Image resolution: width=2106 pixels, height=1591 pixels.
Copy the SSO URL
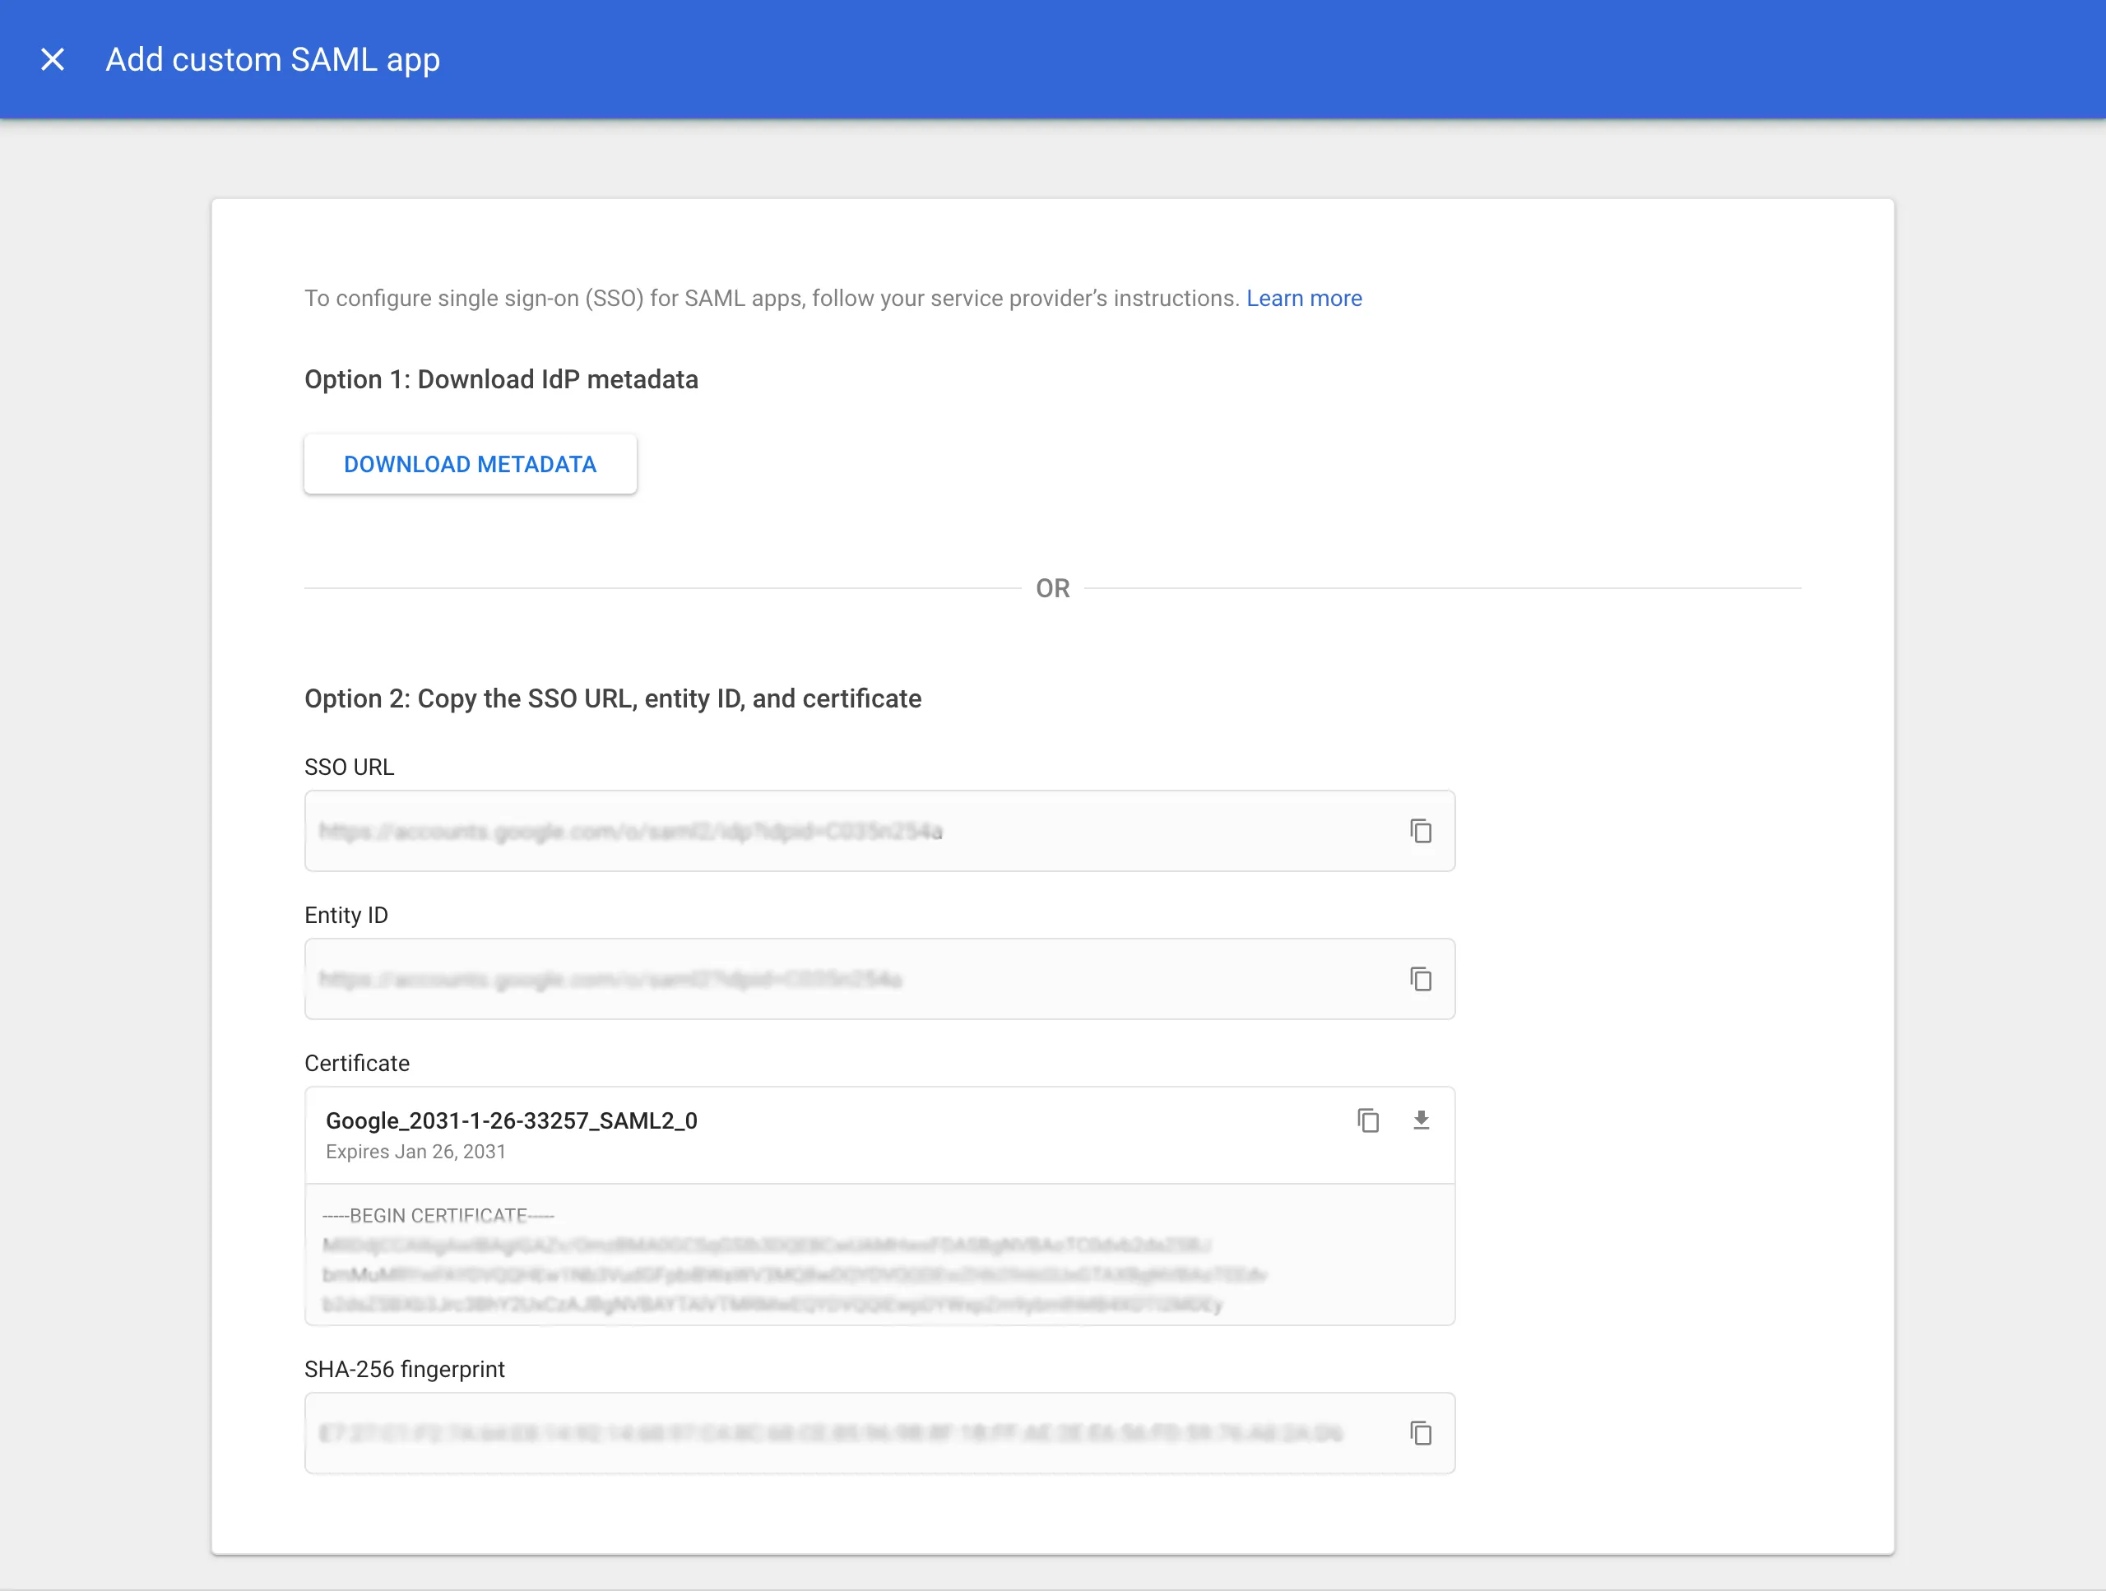(x=1422, y=831)
